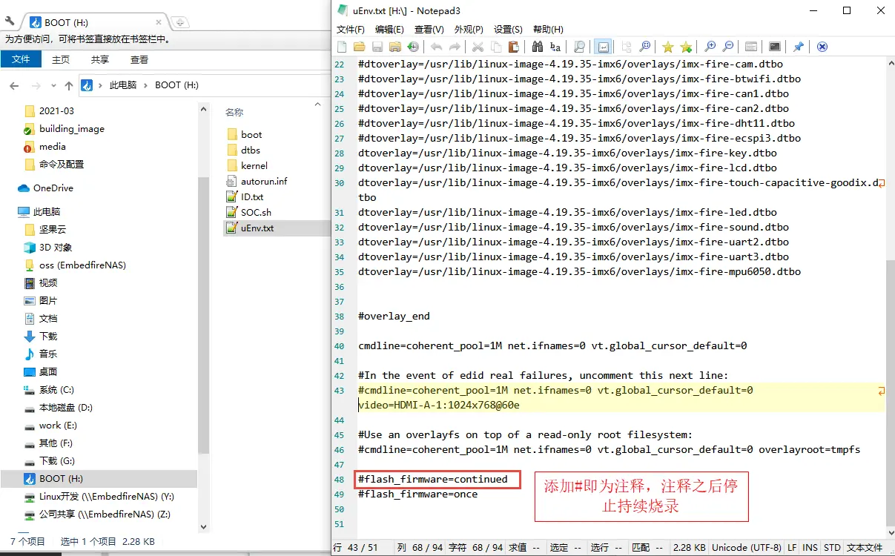Open the 文件(F) menu in Notepad3
This screenshot has width=895, height=556.
[351, 30]
